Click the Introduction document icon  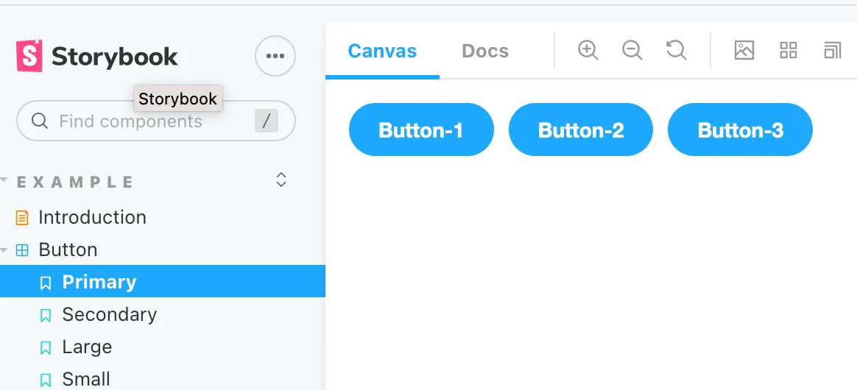(x=23, y=218)
